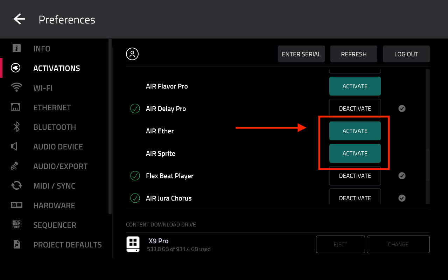Open the BLUETOOTH section
The width and height of the screenshot is (448, 280).
click(x=55, y=127)
